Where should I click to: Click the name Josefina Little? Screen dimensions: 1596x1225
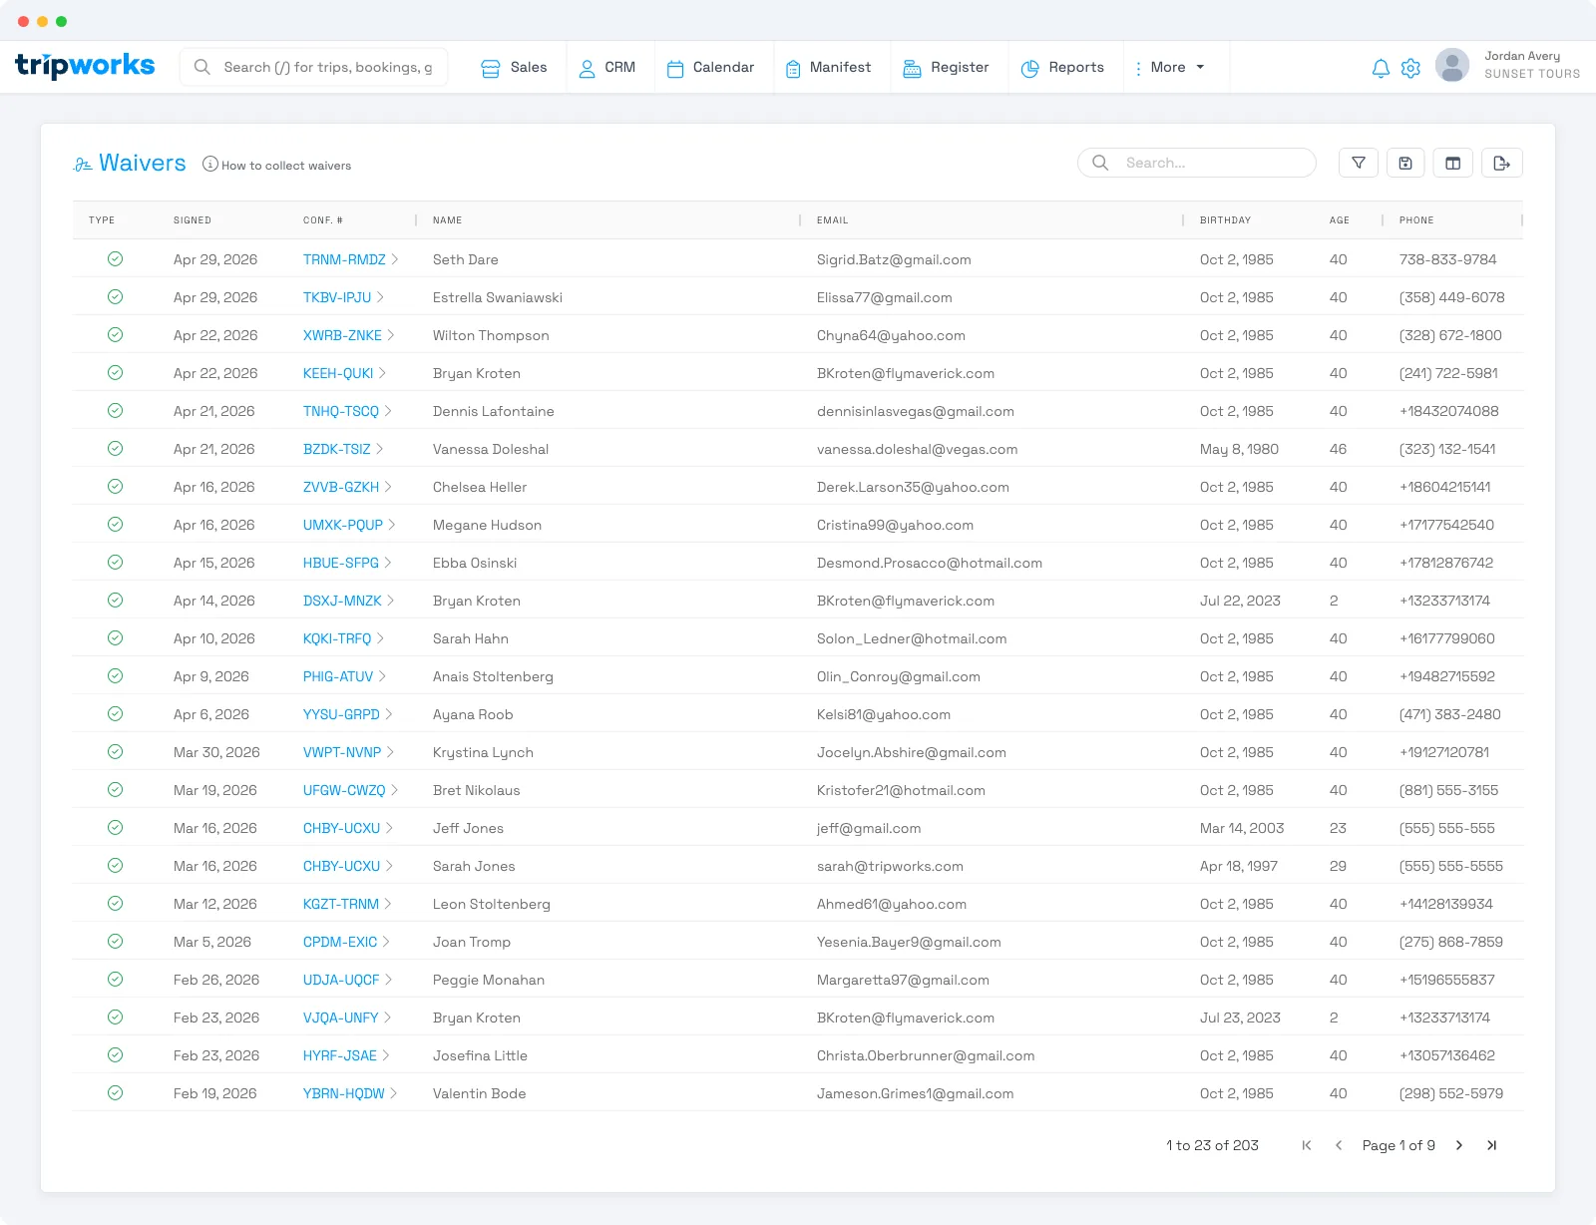coord(480,1055)
